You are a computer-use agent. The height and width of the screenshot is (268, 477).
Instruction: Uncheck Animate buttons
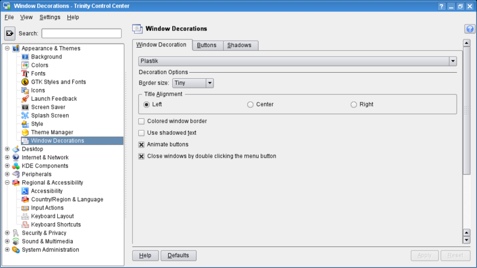(141, 144)
